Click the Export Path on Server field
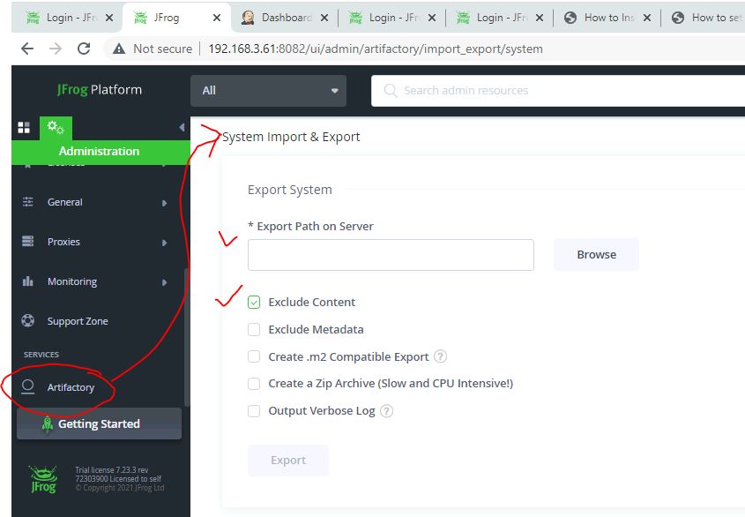 pyautogui.click(x=391, y=255)
